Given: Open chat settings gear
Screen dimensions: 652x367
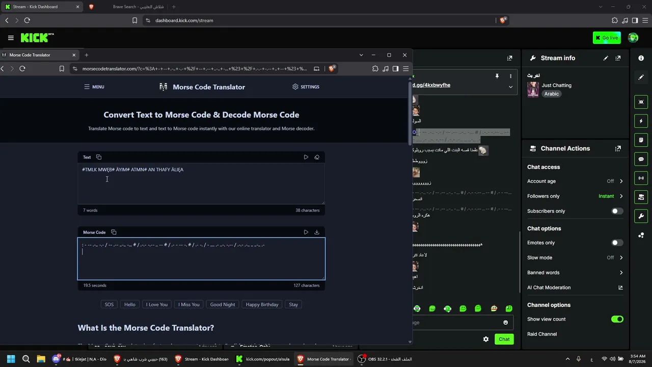Looking at the screenshot, I should (486, 339).
